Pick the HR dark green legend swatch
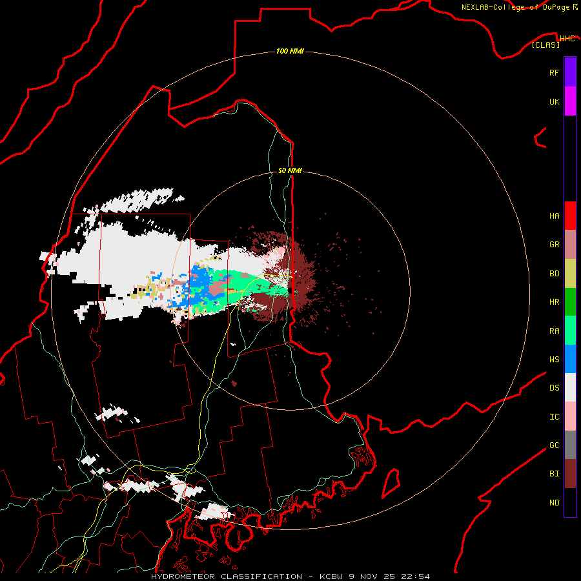This screenshot has height=581, width=581. (570, 301)
